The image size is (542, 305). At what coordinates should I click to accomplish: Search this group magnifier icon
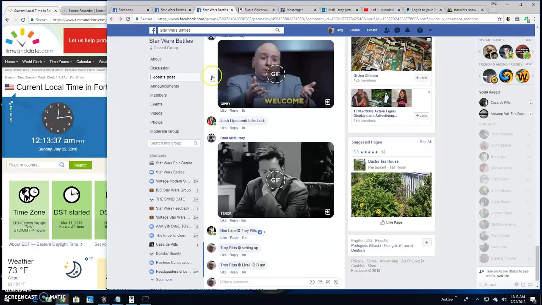(195, 143)
